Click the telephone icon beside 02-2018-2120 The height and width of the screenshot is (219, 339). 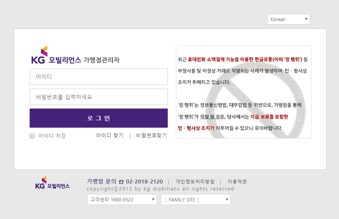(x=121, y=182)
